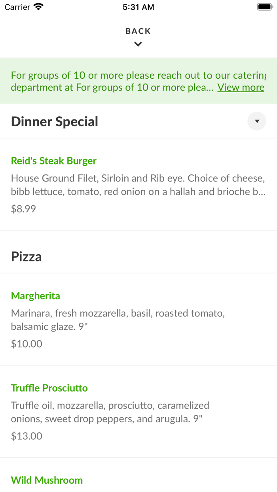Expand the BACK navigation chevron
The width and height of the screenshot is (277, 492).
click(x=138, y=44)
